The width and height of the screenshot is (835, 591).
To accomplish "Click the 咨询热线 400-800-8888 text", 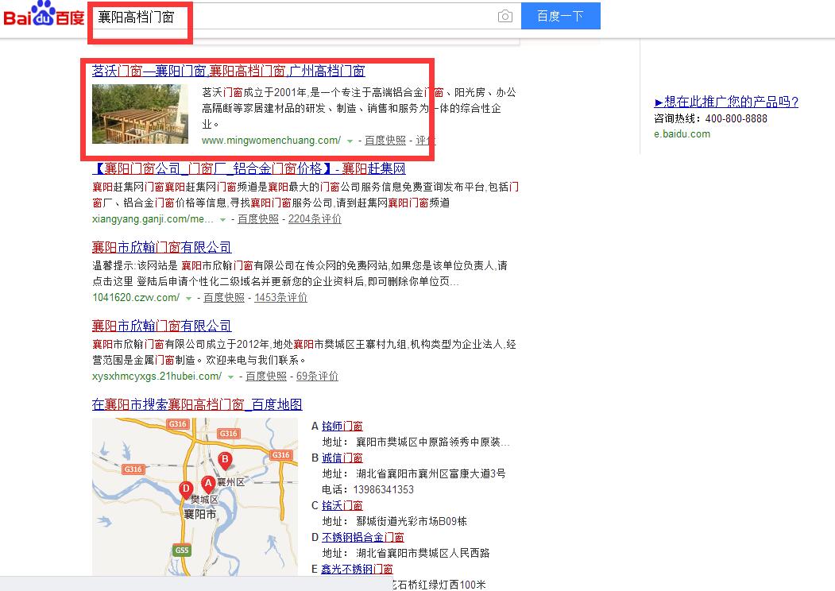I will click(x=710, y=118).
